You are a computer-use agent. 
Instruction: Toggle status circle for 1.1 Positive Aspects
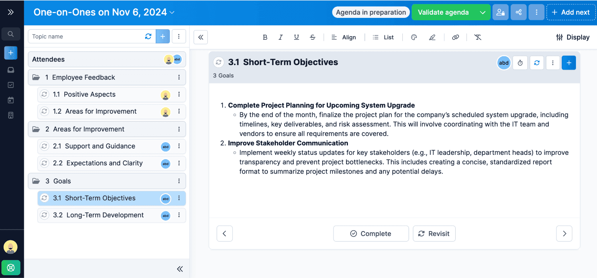45,95
